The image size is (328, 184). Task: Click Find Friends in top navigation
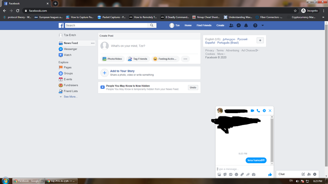(204, 25)
